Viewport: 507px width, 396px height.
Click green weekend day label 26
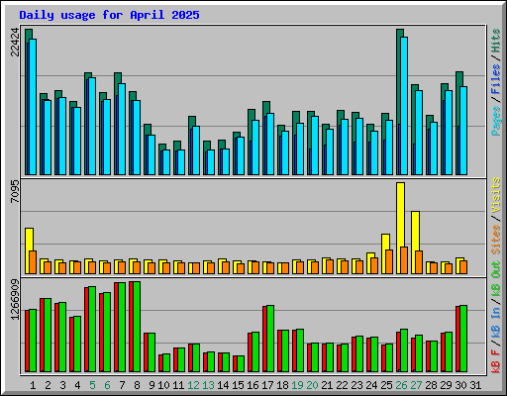[x=401, y=385]
